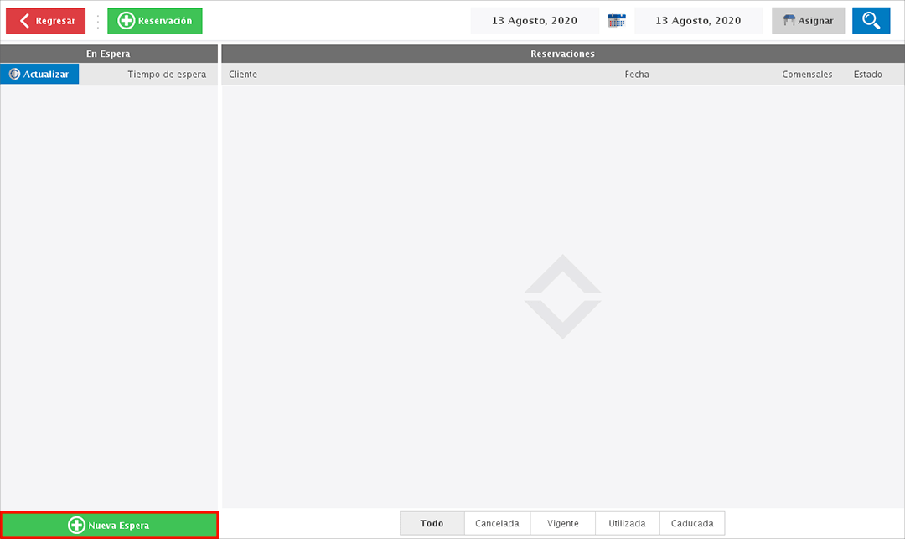Click the second date field, right of calendar
The height and width of the screenshot is (539, 905).
[x=698, y=20]
